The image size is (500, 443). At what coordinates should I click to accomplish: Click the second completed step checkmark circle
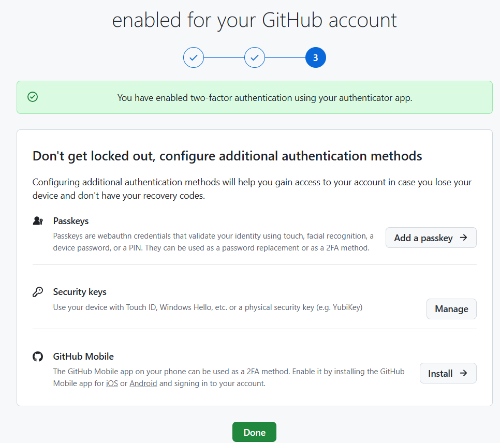coord(255,57)
